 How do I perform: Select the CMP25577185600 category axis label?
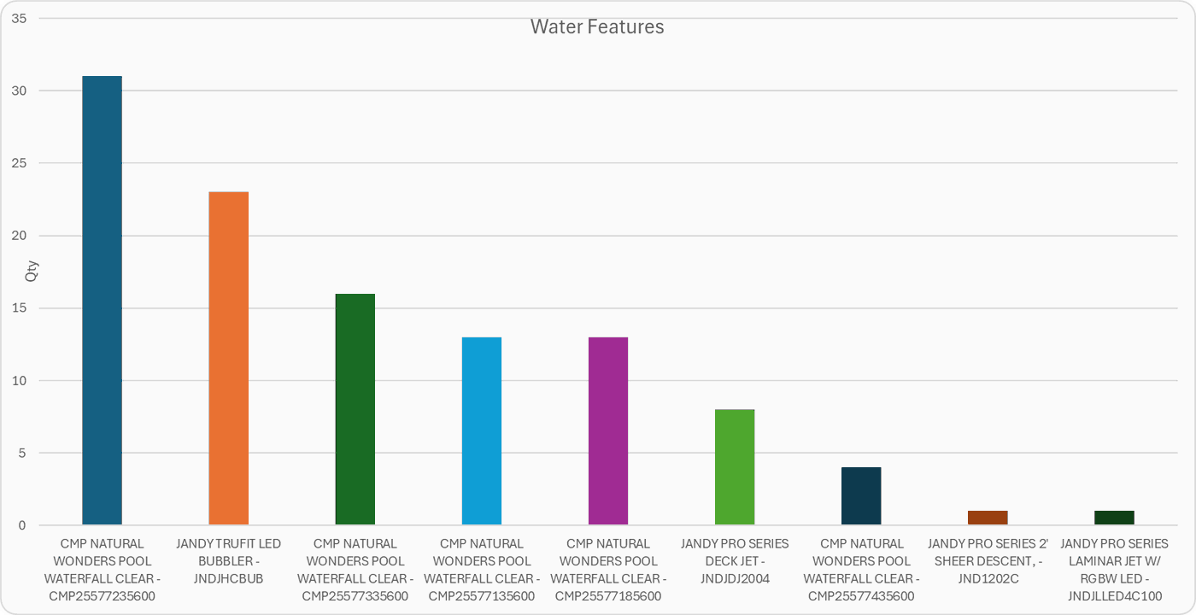[607, 570]
